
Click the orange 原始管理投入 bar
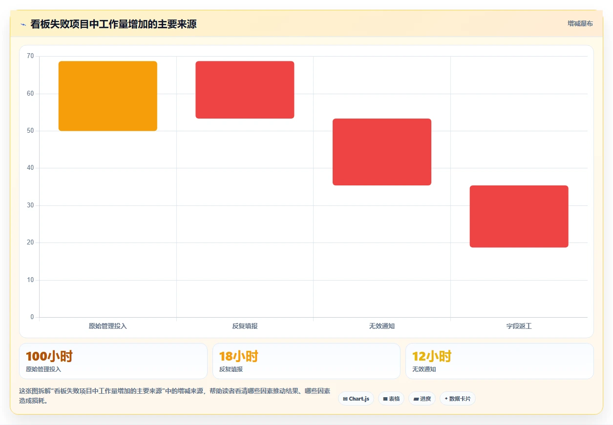108,96
